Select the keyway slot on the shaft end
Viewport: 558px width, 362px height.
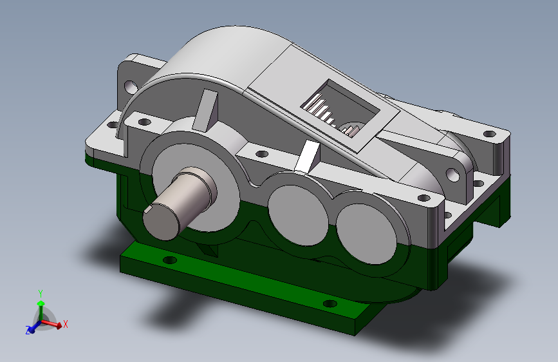point(149,210)
